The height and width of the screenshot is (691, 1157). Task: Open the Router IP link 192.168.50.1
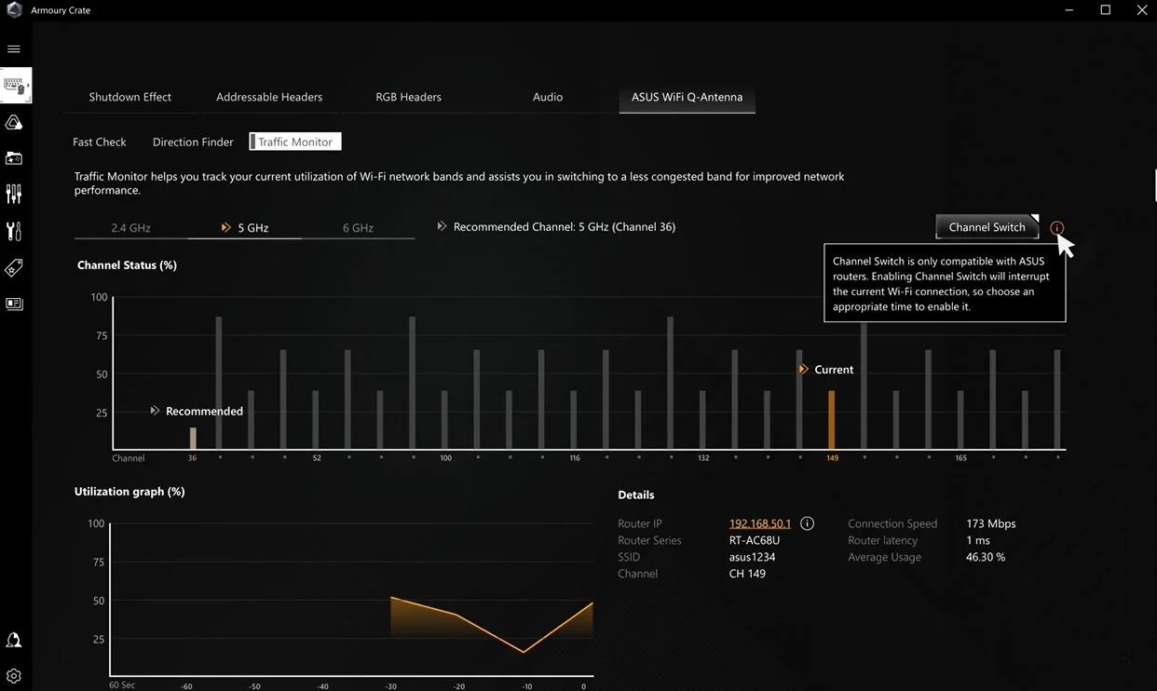760,523
